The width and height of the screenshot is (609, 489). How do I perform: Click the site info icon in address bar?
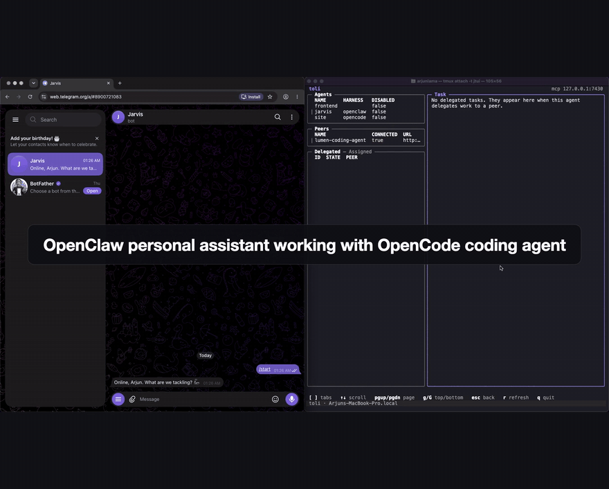pyautogui.click(x=44, y=97)
